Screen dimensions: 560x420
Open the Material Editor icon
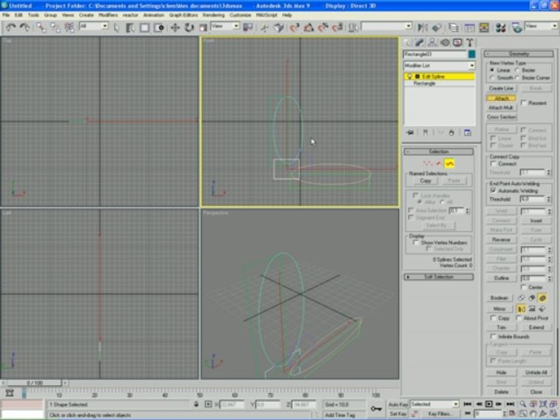[501, 27]
